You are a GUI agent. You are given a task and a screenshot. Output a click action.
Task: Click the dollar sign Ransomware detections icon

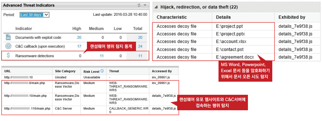tap(8, 55)
